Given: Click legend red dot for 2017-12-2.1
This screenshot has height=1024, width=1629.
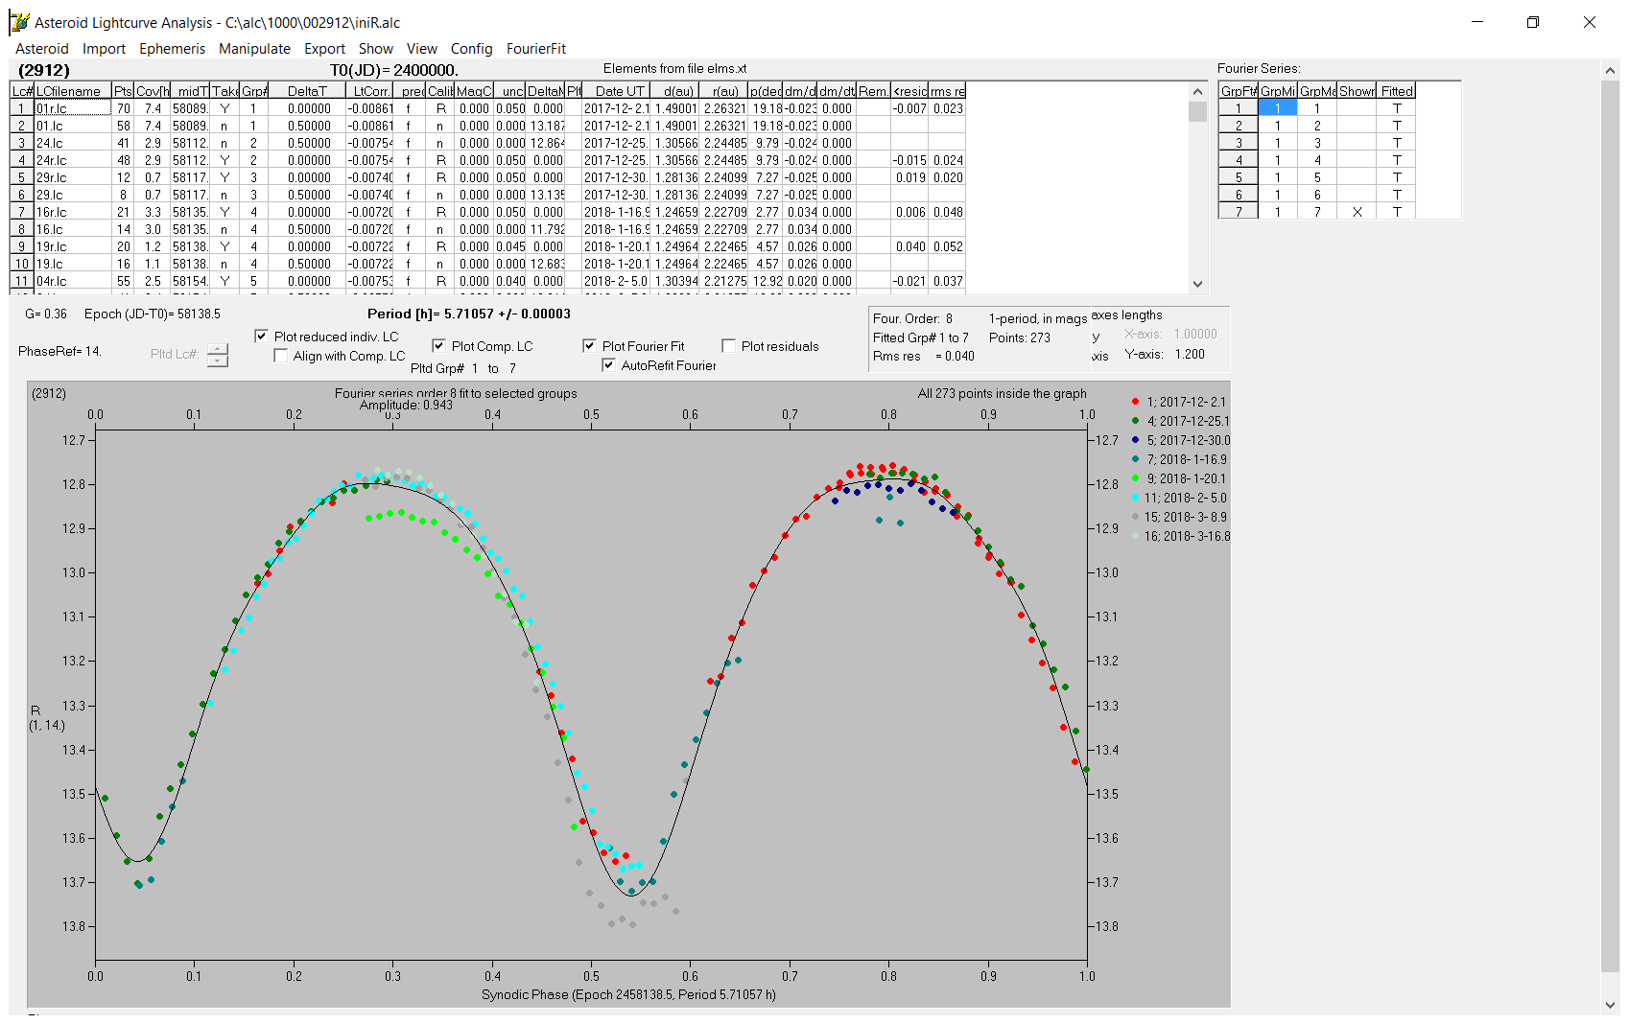Looking at the screenshot, I should tap(1136, 402).
